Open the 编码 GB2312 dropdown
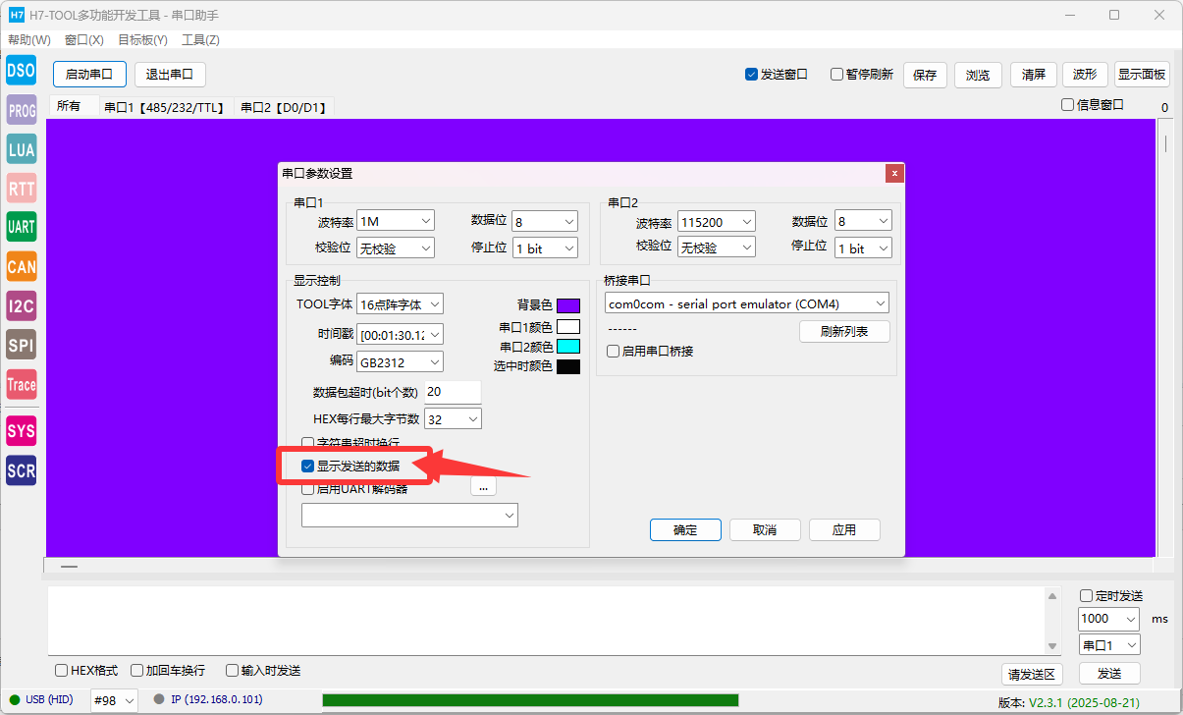The width and height of the screenshot is (1183, 715). pos(400,361)
